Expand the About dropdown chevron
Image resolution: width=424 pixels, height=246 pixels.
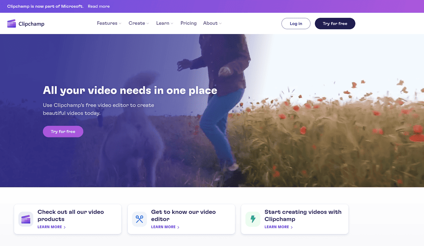220,24
